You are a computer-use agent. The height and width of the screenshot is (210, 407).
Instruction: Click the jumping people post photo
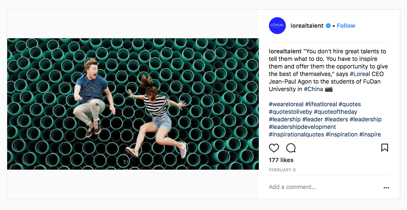point(133,104)
